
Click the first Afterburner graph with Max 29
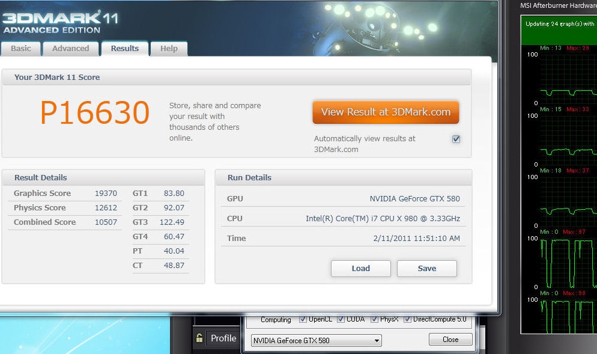(568, 78)
